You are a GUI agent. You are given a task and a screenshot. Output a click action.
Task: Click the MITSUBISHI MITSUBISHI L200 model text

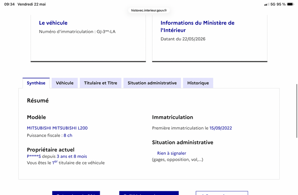[x=57, y=128]
